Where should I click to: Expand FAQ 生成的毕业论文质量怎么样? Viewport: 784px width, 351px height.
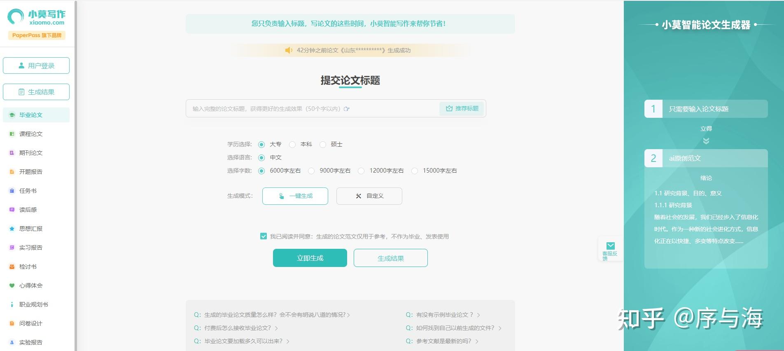coord(272,315)
